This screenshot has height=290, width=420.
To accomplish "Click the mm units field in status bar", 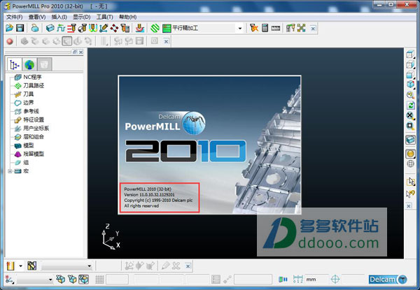I will click(x=316, y=280).
